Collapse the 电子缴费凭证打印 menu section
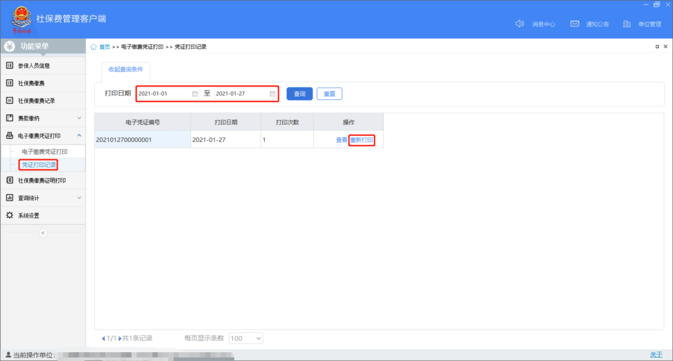The width and height of the screenshot is (673, 361). pos(79,136)
